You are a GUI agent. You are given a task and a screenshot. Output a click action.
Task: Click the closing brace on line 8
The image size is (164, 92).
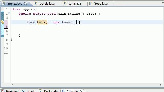[11, 40]
